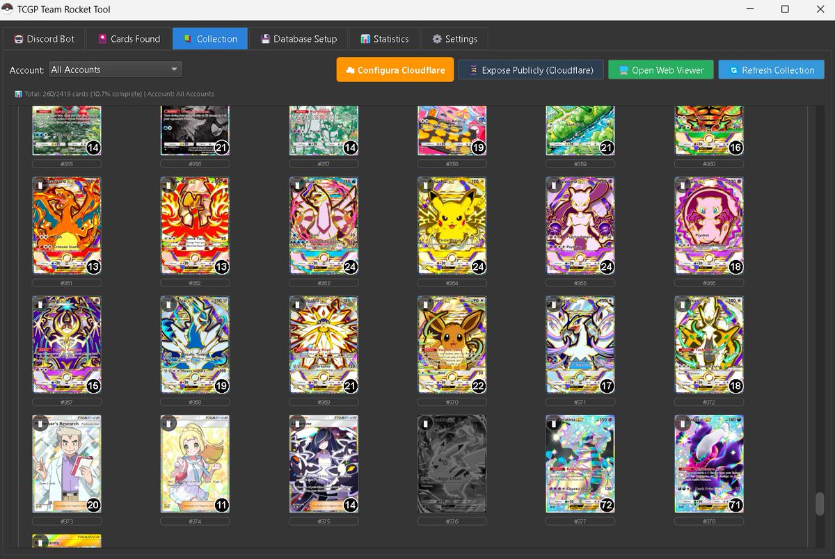The width and height of the screenshot is (835, 559).
Task: Click the count badge 20 on card #373
Action: [93, 505]
